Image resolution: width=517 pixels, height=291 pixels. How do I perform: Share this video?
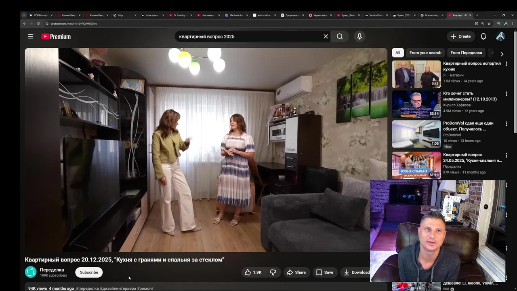296,272
